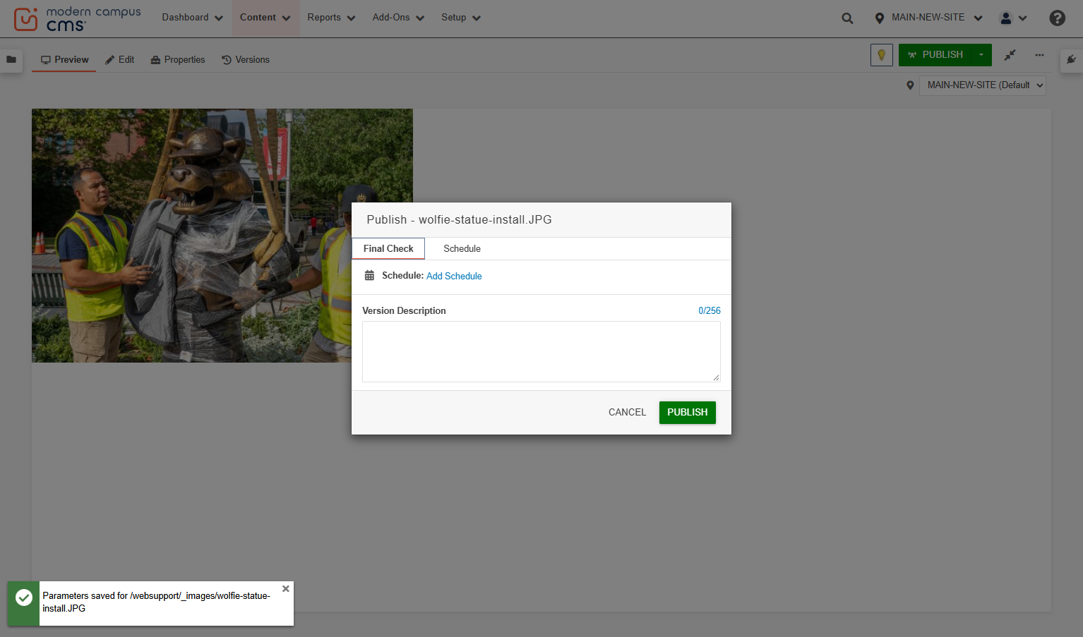This screenshot has width=1083, height=637.
Task: Open the help question mark icon
Action: click(x=1057, y=18)
